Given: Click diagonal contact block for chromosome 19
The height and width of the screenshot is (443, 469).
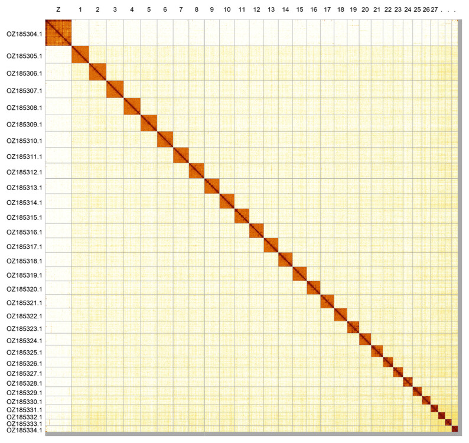Looking at the screenshot, I should click(x=353, y=327).
